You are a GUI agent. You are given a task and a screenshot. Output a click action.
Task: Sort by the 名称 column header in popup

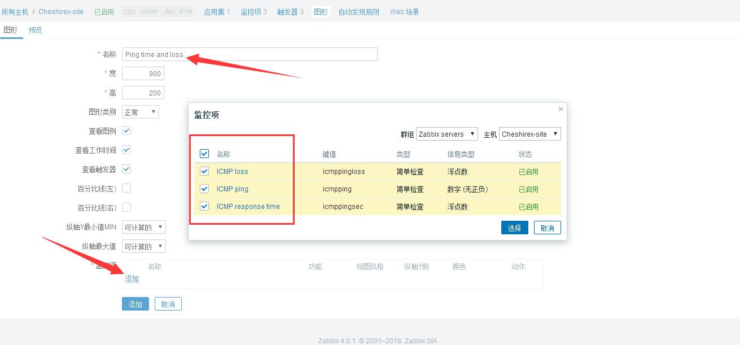[224, 154]
